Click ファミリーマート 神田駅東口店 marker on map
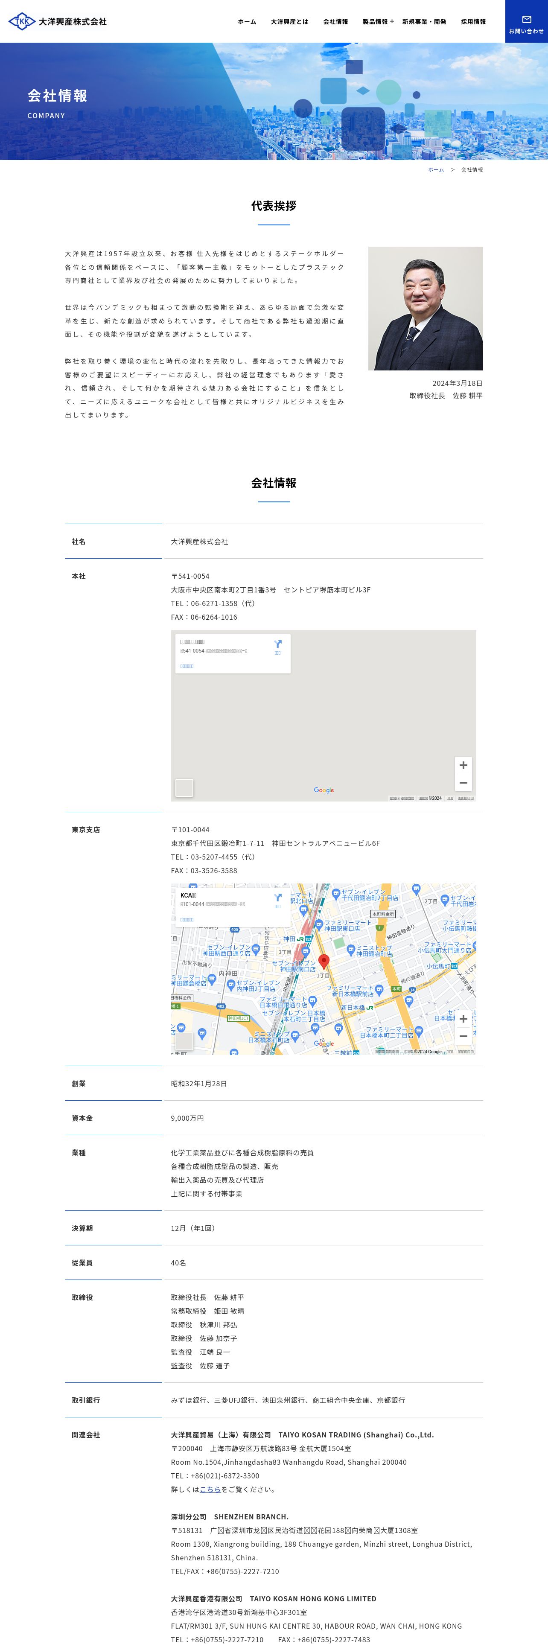 coord(319,925)
